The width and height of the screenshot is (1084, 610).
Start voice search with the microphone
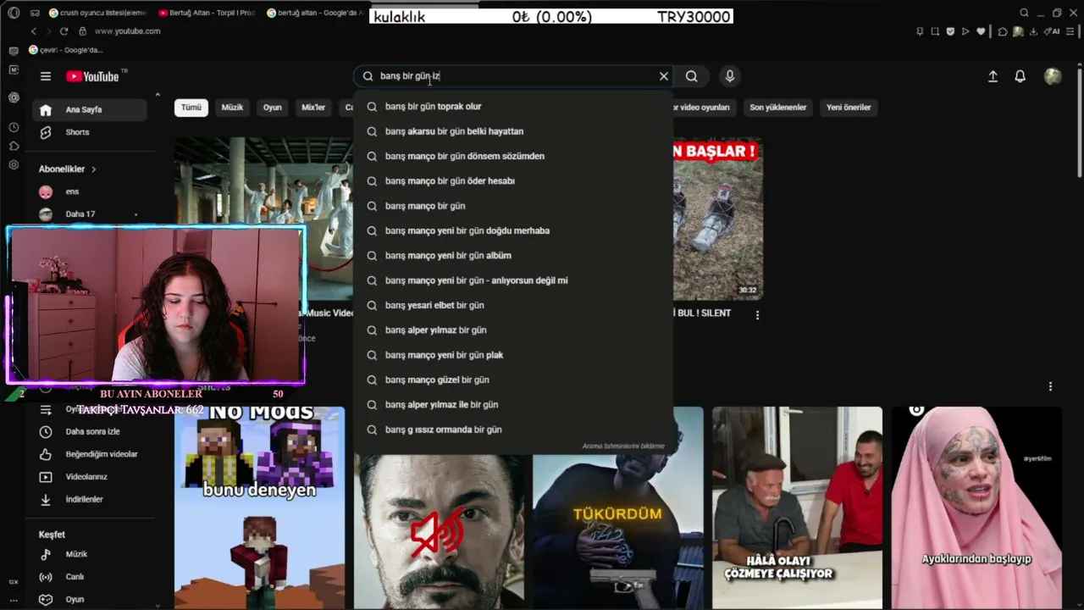pos(730,76)
